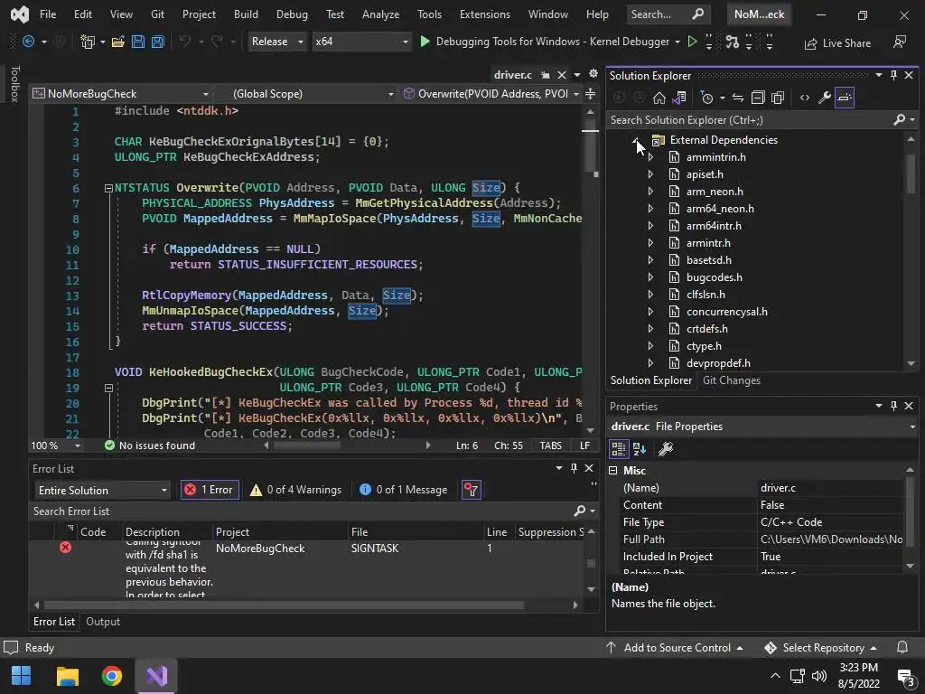Expand the bugcodes.h tree node
The image size is (925, 694).
point(650,277)
